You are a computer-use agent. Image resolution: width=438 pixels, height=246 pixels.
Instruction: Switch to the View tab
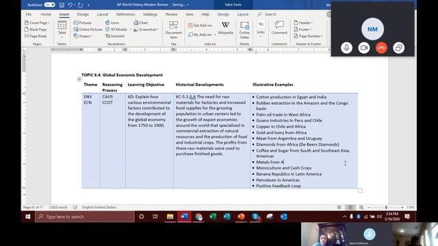[x=189, y=14]
